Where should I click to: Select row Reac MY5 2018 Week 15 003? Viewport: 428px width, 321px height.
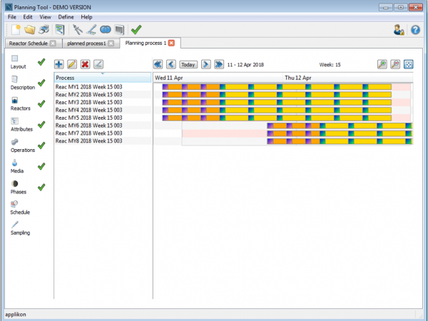tap(103, 118)
